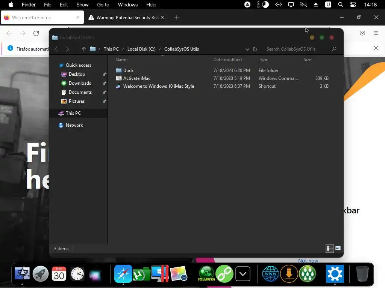Open the Control Center toggle icon in menu bar

click(353, 4)
